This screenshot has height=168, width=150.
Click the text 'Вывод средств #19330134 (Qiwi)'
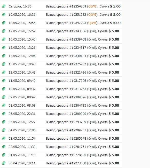point(71,56)
